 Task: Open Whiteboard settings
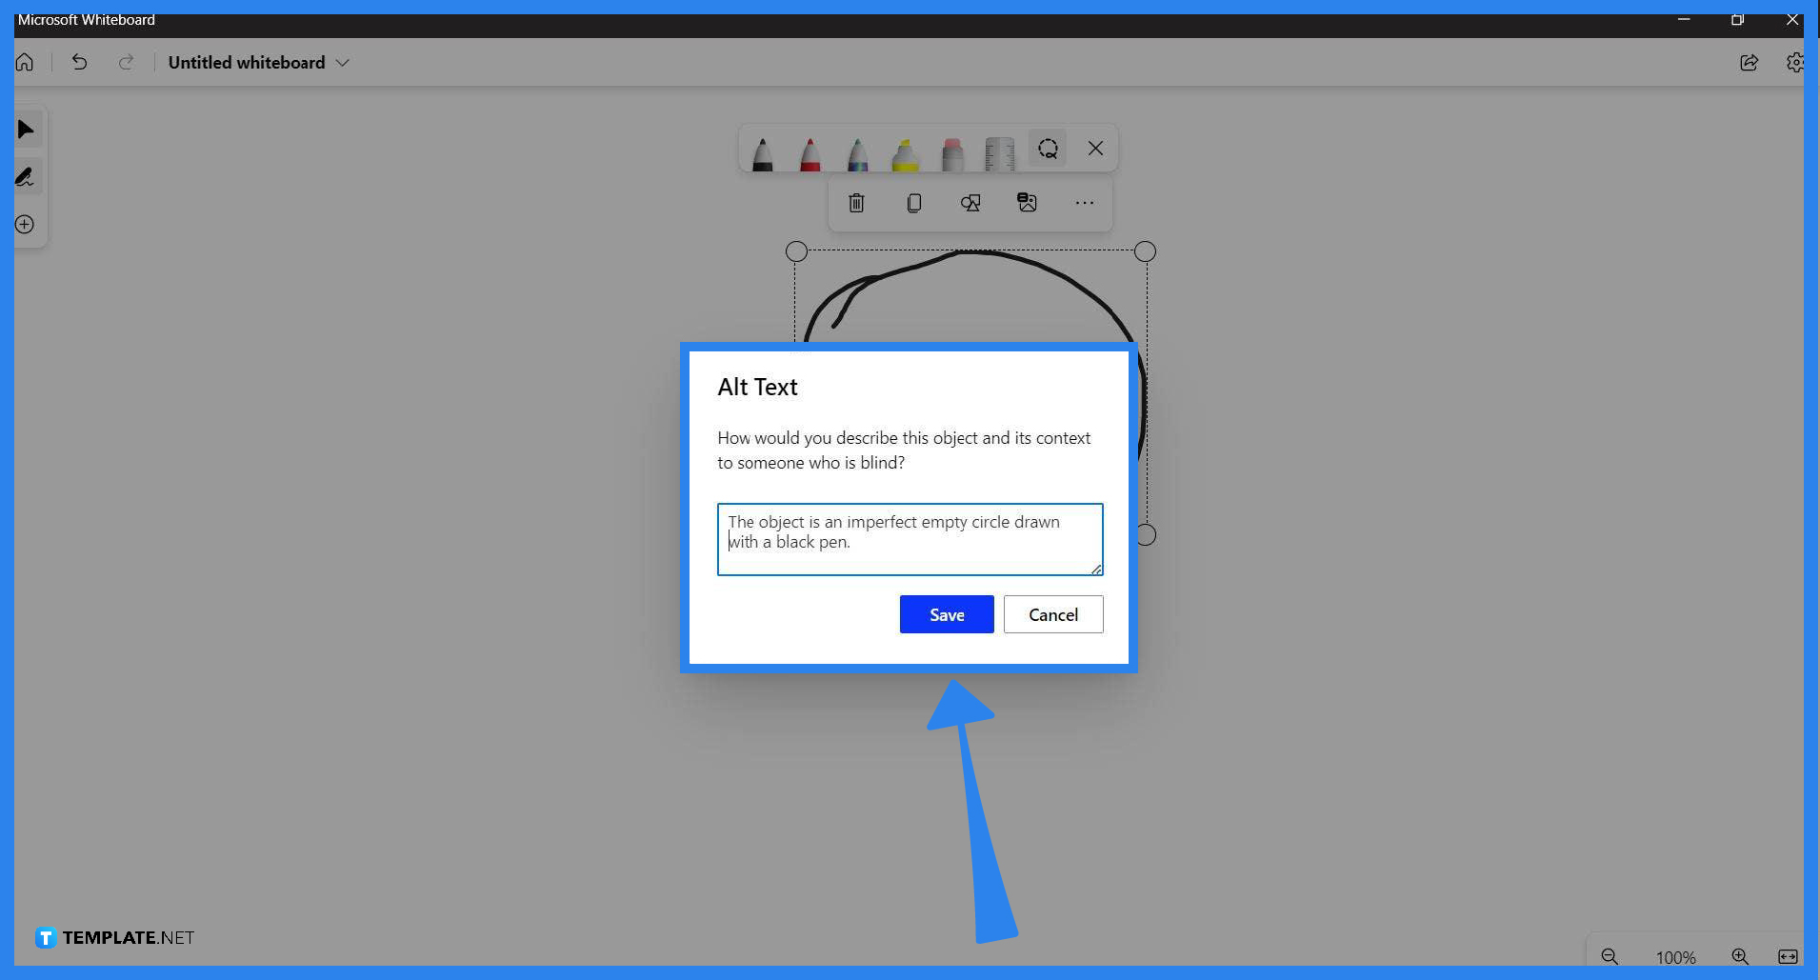(x=1796, y=62)
